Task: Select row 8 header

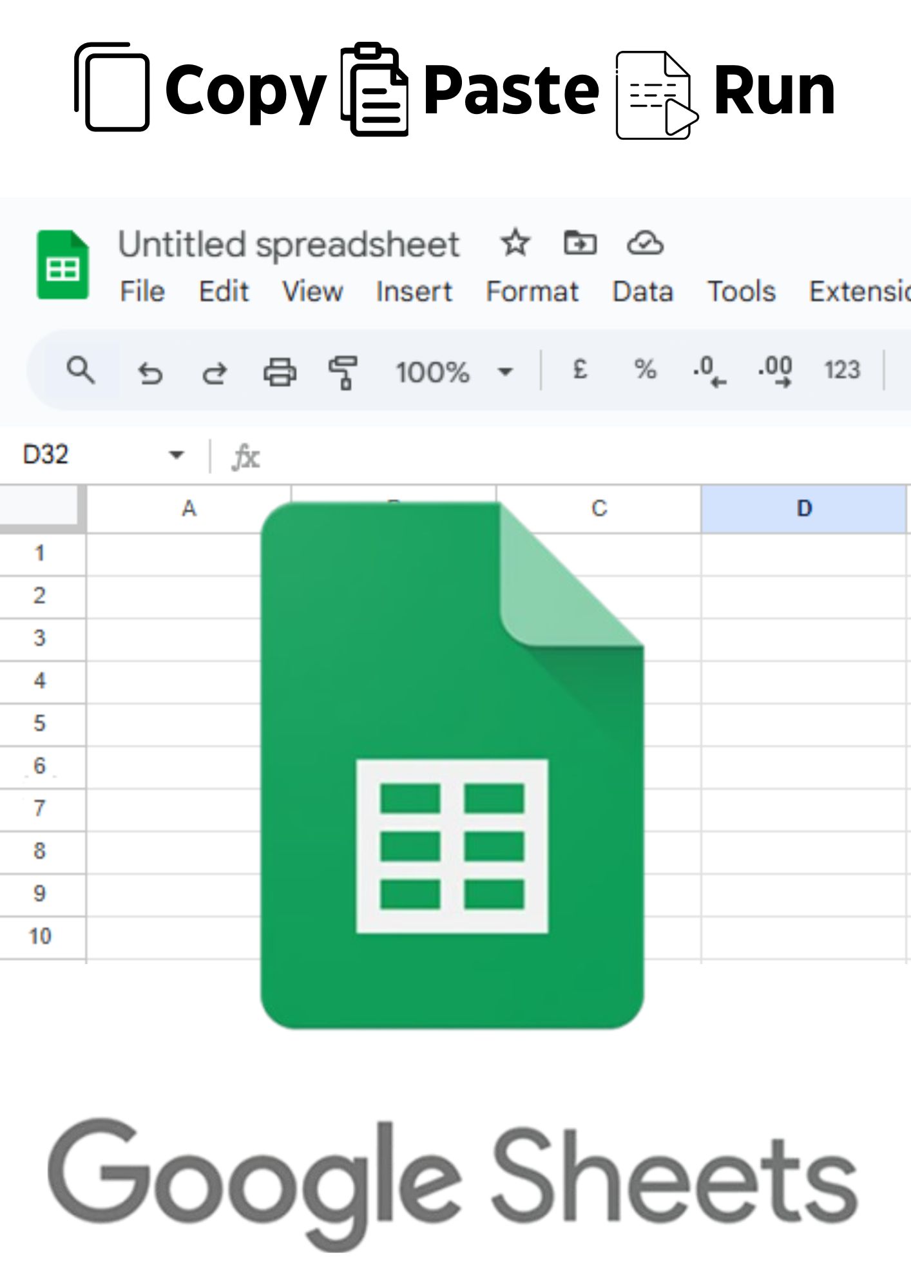Action: pos(43,851)
